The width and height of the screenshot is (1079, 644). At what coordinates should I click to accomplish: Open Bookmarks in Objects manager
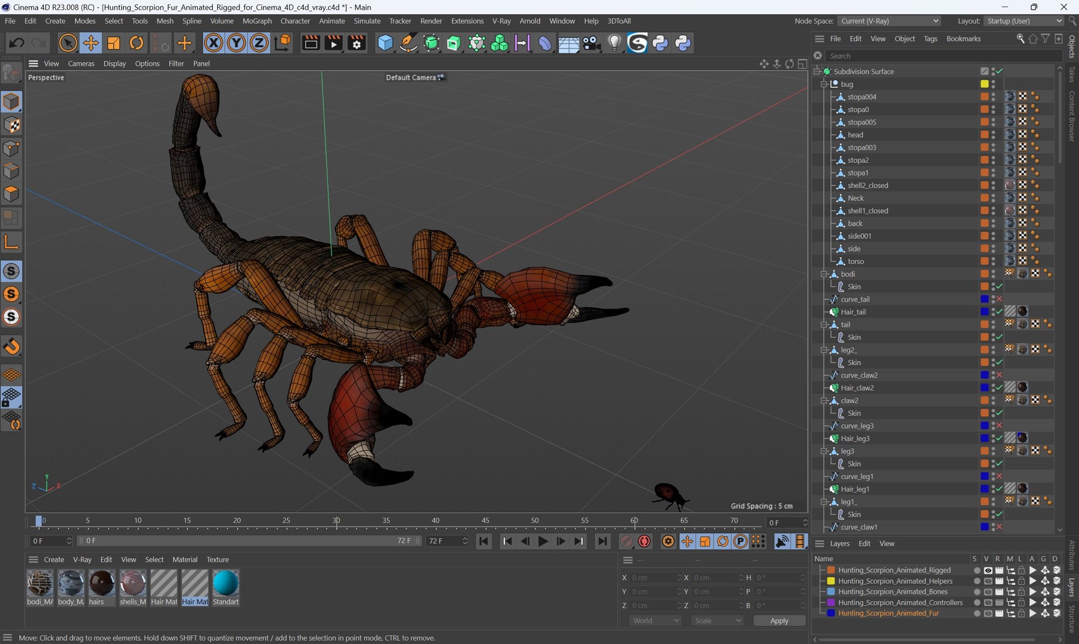coord(963,39)
